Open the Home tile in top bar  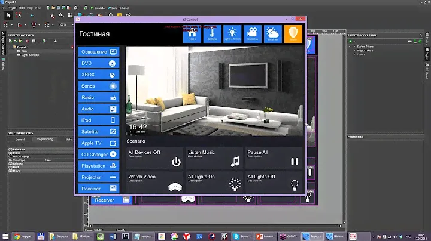[193, 35]
